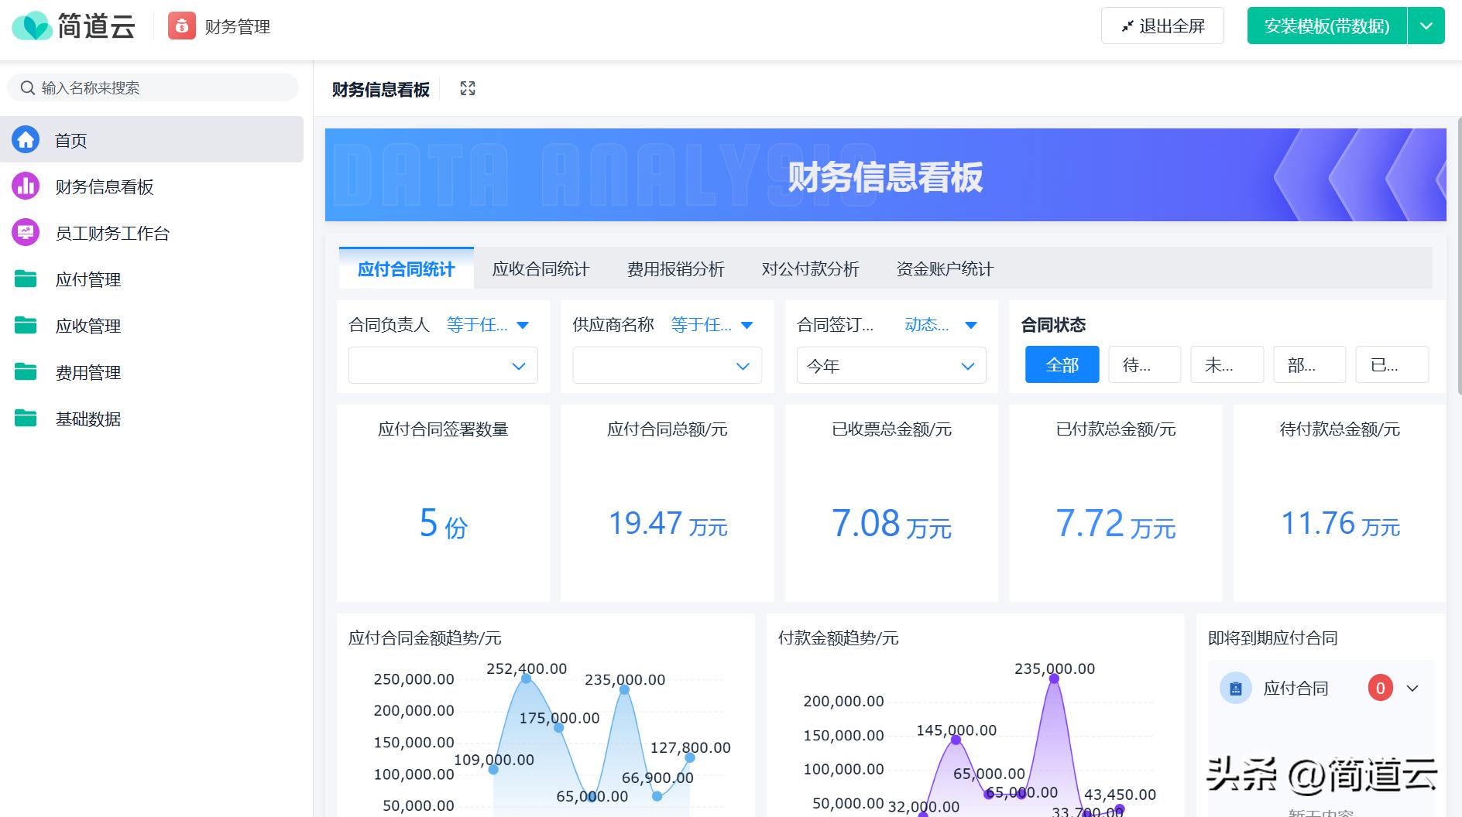1462x817 pixels.
Task: Select the 已... contract status option
Action: click(x=1392, y=364)
